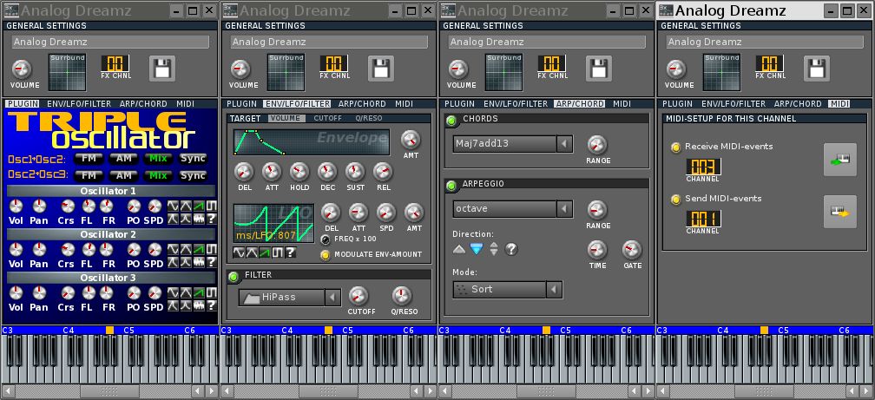Viewport: 875px width, 400px height.
Task: Select the sine wave for Oscillator 3
Action: click(x=173, y=292)
